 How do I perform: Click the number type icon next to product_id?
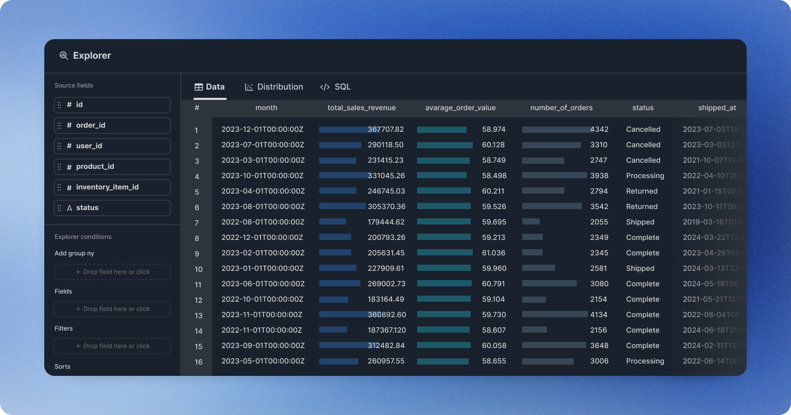(69, 167)
